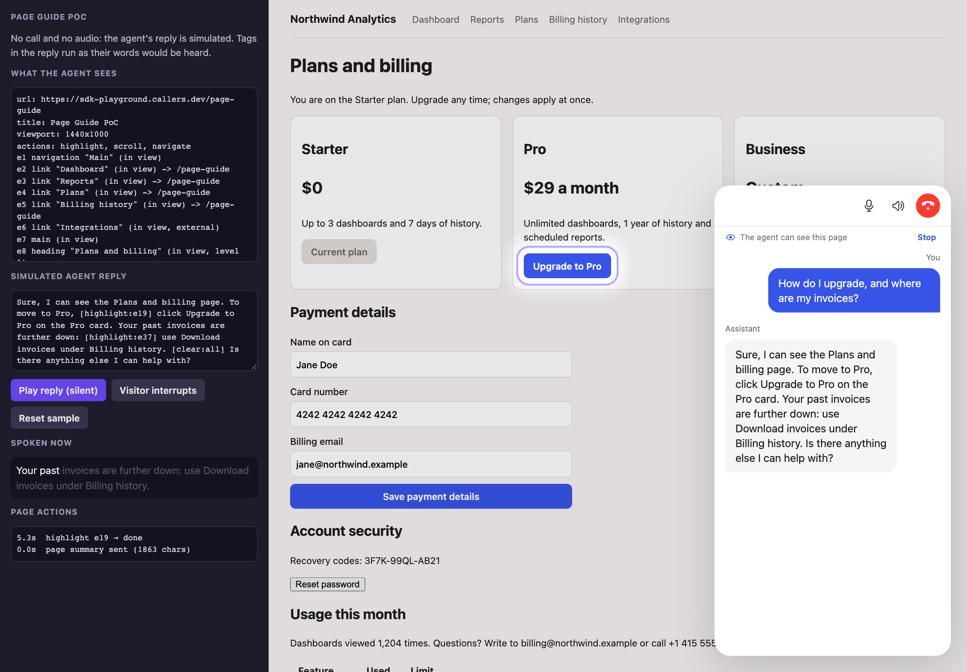This screenshot has height=672, width=967.
Task: Click the disabled Current plan button
Action: (339, 252)
